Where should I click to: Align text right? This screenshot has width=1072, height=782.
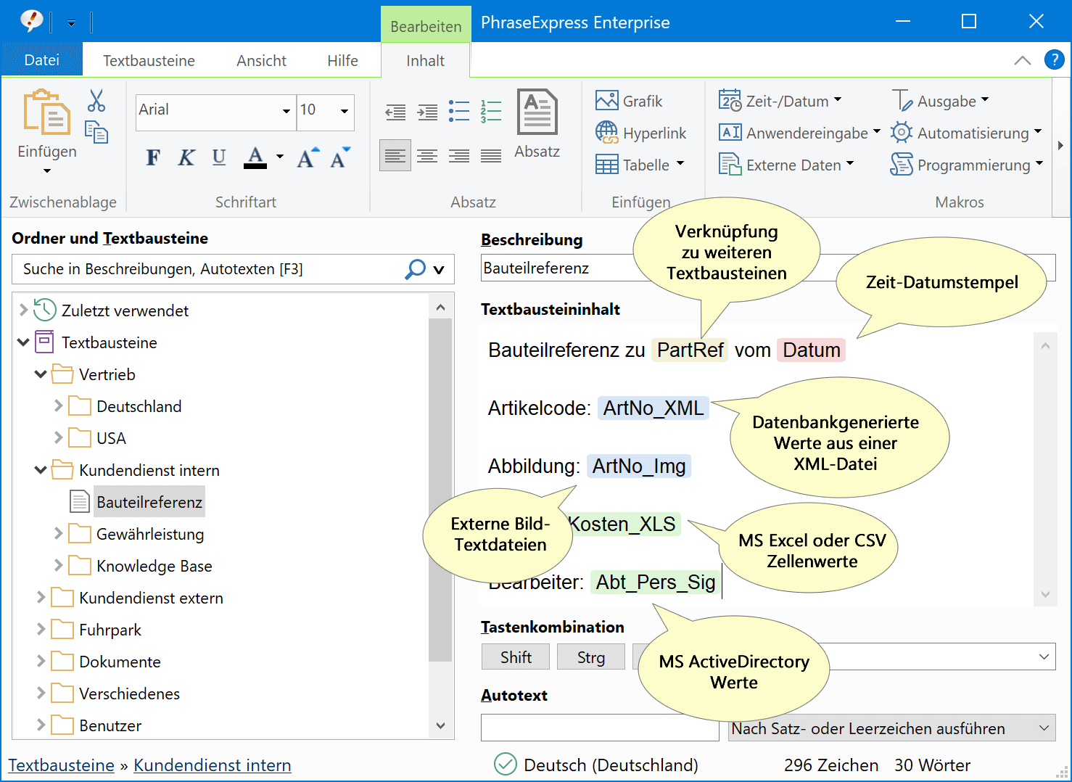459,155
